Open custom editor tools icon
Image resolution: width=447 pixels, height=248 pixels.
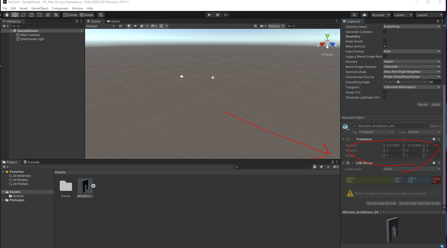pos(56,15)
